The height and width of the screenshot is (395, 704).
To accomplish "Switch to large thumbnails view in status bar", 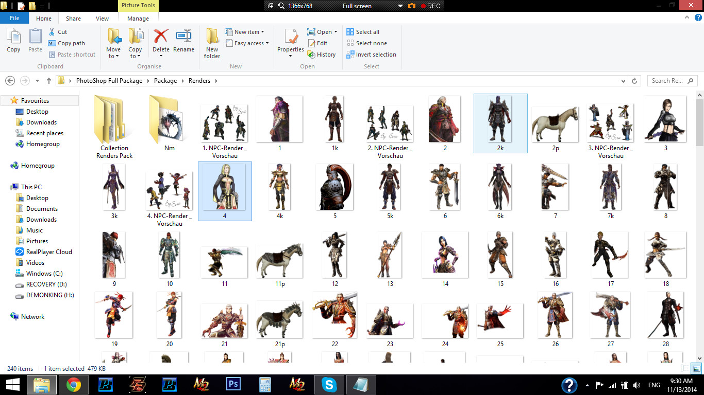I will 696,368.
